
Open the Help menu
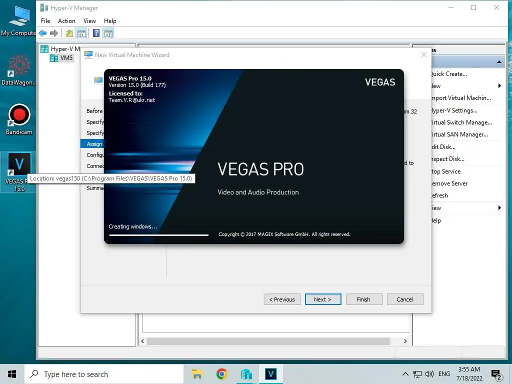tap(110, 21)
